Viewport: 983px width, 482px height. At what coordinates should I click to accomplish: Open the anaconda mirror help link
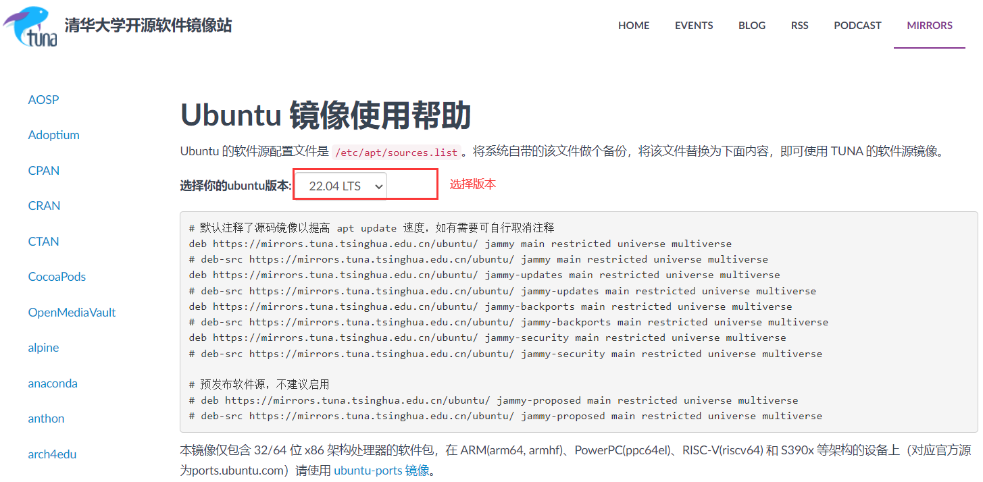click(x=53, y=383)
